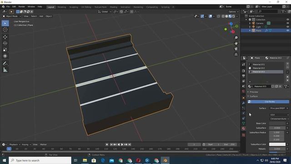The image size is (291, 164).
Task: Uncheck the Collection checkbox in outliner
Action: pyautogui.click(x=250, y=20)
